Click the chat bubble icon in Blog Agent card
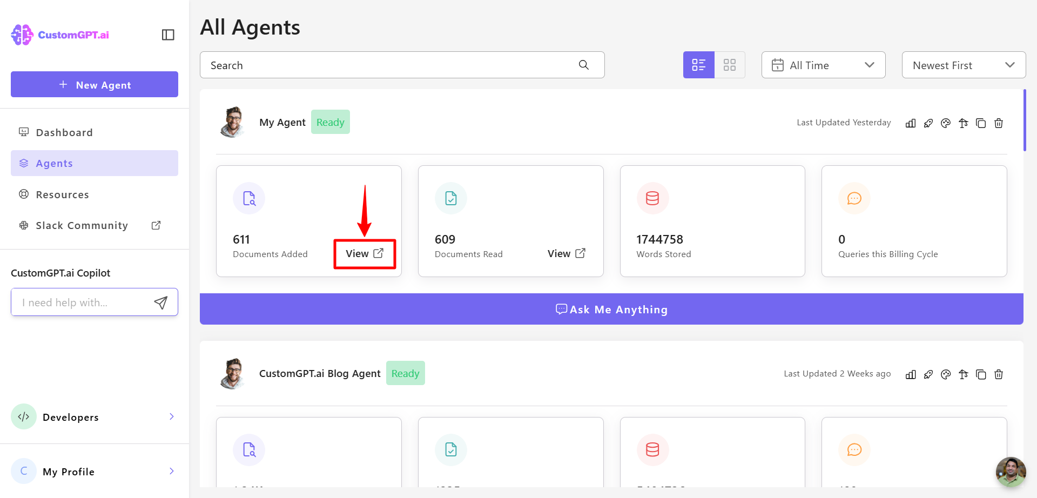The image size is (1037, 498). click(854, 450)
